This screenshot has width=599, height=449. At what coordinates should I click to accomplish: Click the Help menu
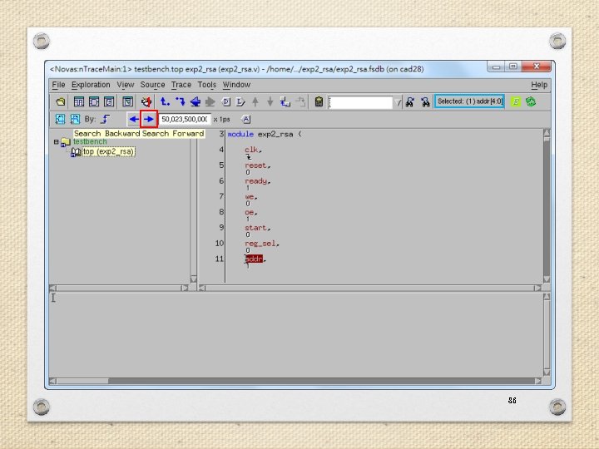click(x=539, y=85)
